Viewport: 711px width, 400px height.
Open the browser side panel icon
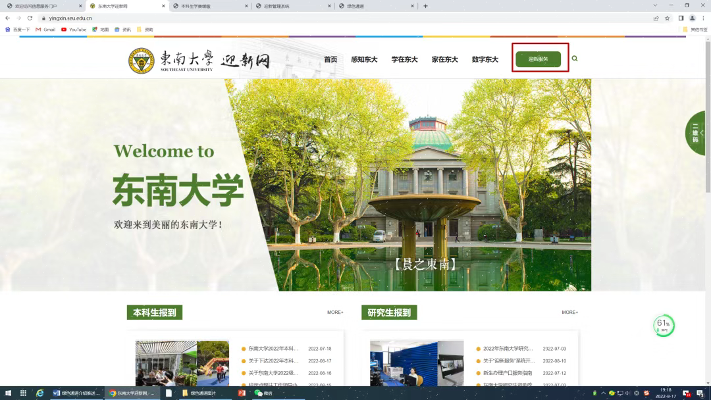[681, 18]
